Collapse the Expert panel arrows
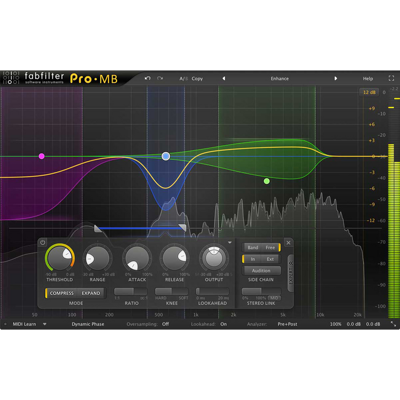Viewport: 400px width, 400px height. (290, 263)
